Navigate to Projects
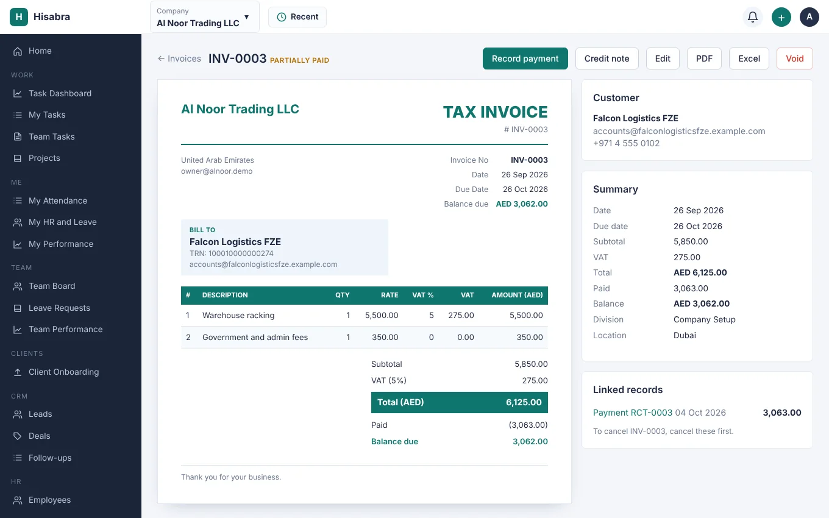This screenshot has height=518, width=829. pyautogui.click(x=71, y=158)
